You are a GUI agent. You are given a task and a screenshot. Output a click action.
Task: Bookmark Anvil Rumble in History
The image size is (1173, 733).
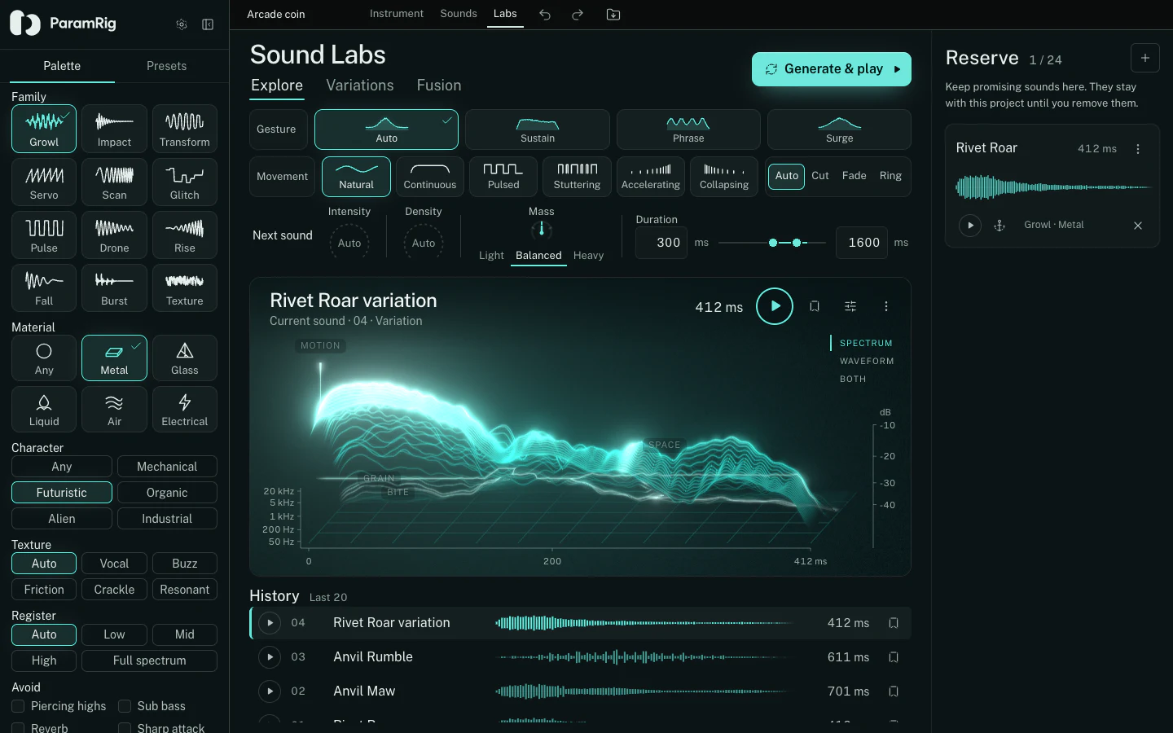click(x=894, y=657)
